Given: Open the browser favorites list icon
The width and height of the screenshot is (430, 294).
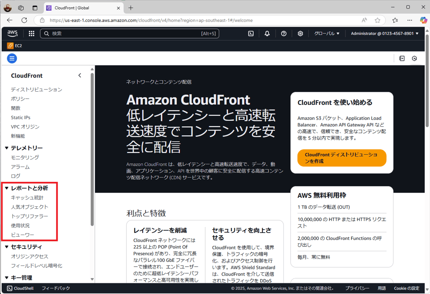Looking at the screenshot, I should click(395, 20).
